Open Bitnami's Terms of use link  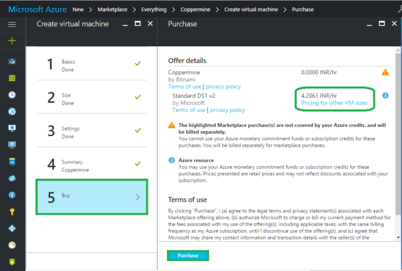tap(185, 87)
